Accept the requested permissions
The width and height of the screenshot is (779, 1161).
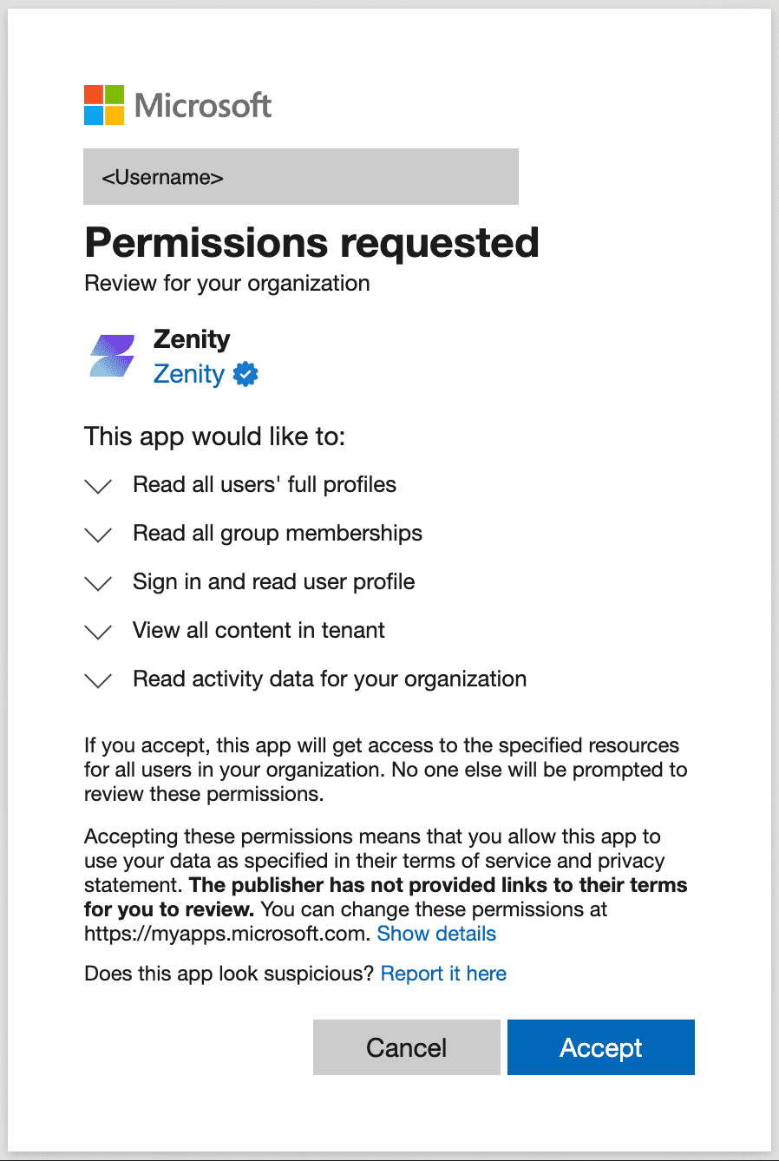click(x=601, y=1047)
